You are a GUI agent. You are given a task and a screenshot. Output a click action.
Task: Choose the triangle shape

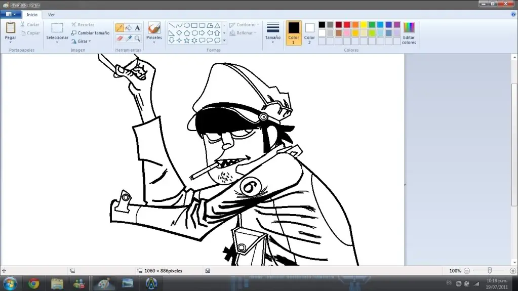tap(217, 25)
